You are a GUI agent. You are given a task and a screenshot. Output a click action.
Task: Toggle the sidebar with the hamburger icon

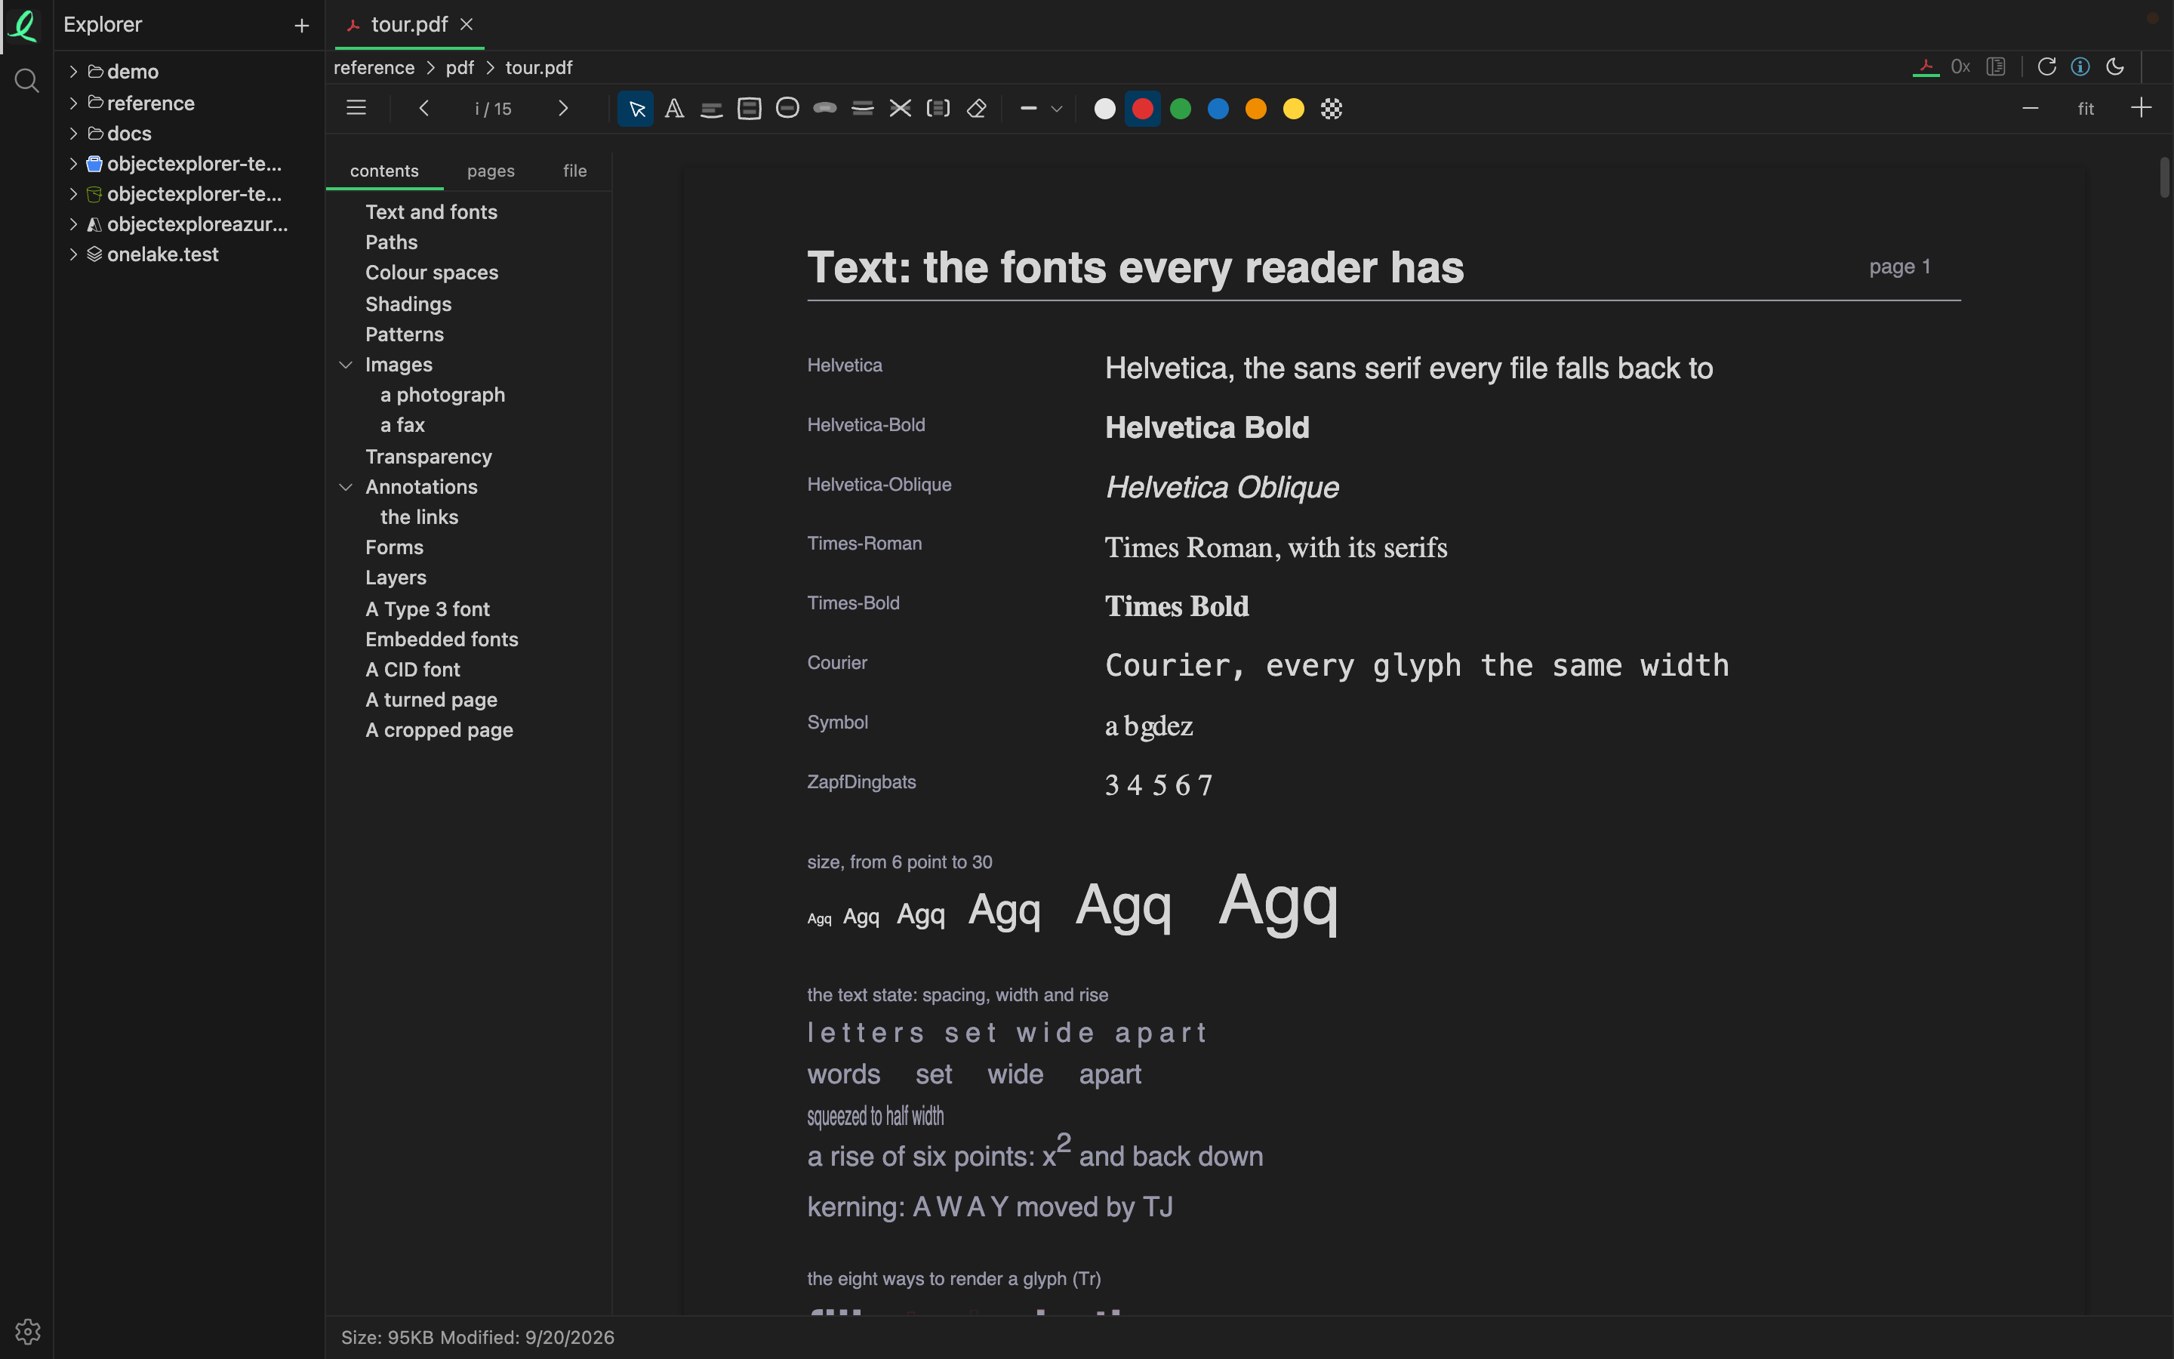pos(356,109)
